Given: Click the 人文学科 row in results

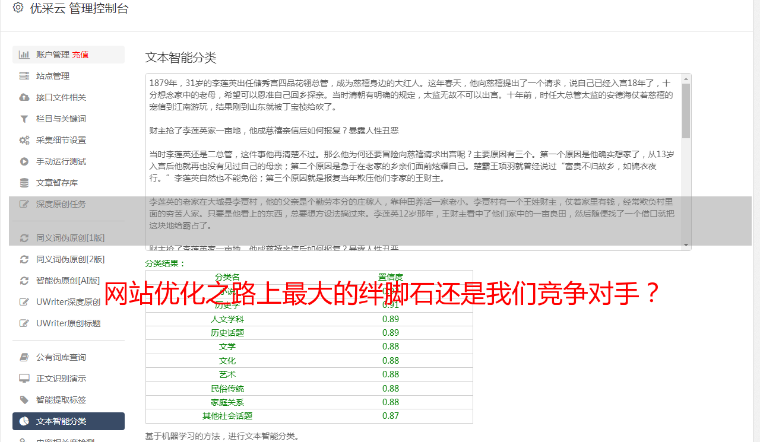Looking at the screenshot, I should pyautogui.click(x=309, y=319).
